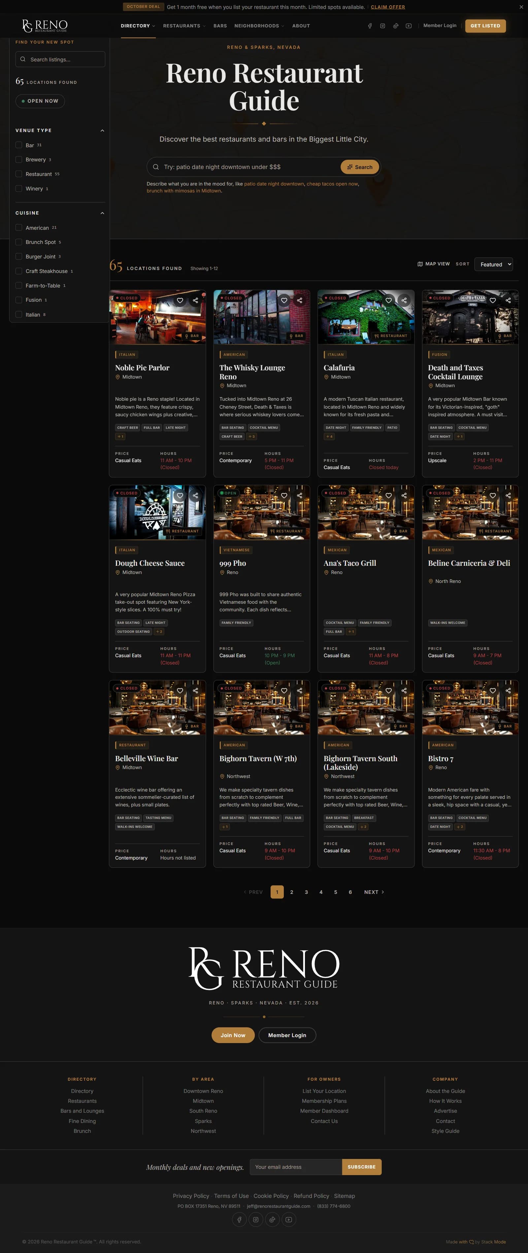Open footer Facebook social icon
The image size is (528, 1253).
239,1219
